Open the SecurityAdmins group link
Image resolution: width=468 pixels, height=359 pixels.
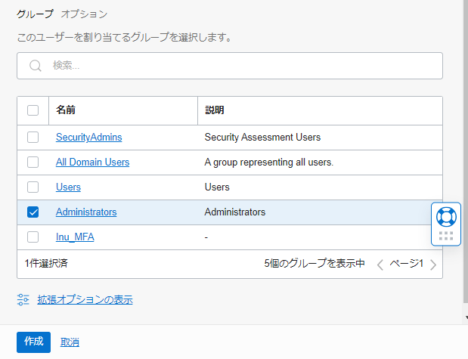pos(88,138)
